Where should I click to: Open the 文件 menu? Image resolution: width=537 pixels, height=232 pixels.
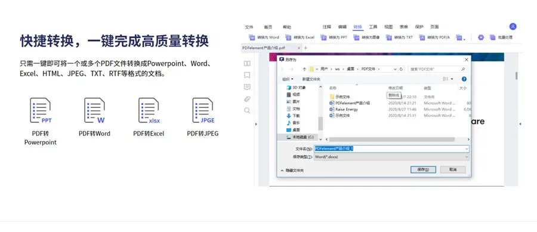249,27
